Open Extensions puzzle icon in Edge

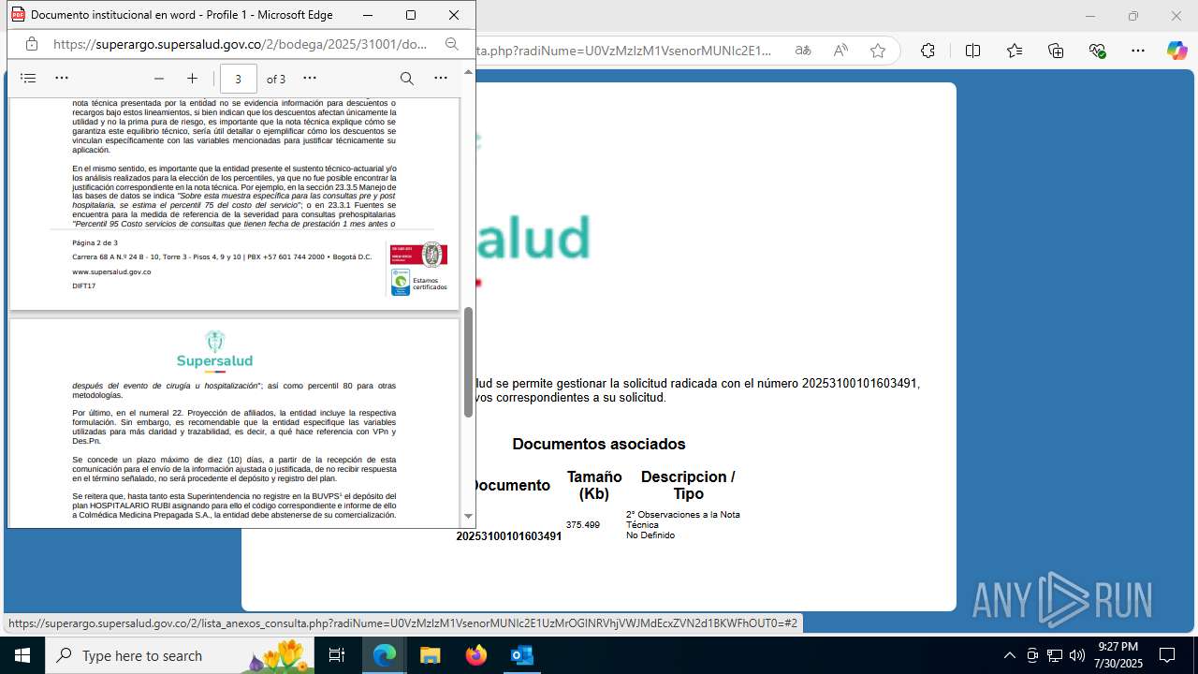tap(928, 51)
